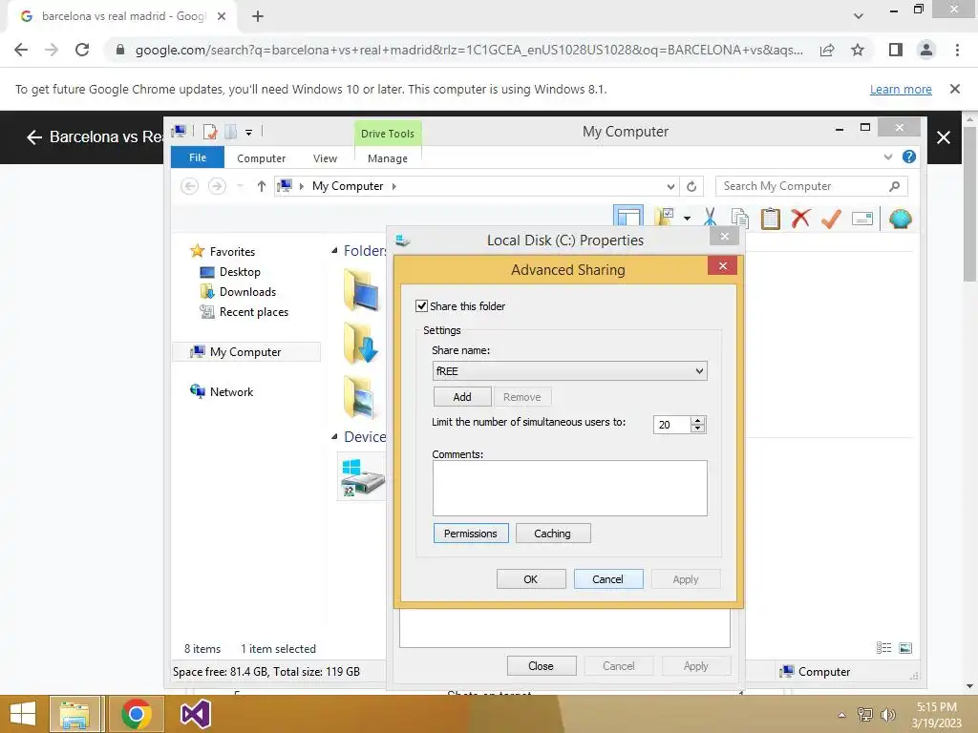Viewport: 978px width, 733px height.
Task: Open Visual Studio from taskbar
Action: click(195, 714)
